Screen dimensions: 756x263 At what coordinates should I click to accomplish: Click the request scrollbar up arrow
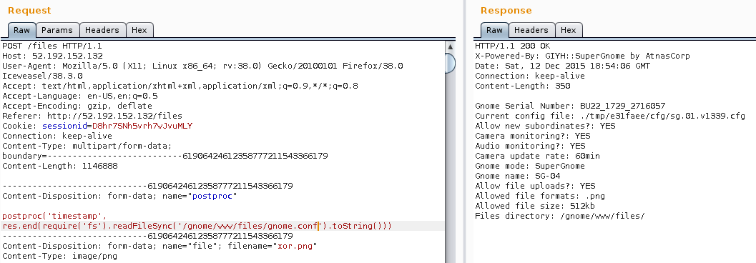(x=451, y=46)
